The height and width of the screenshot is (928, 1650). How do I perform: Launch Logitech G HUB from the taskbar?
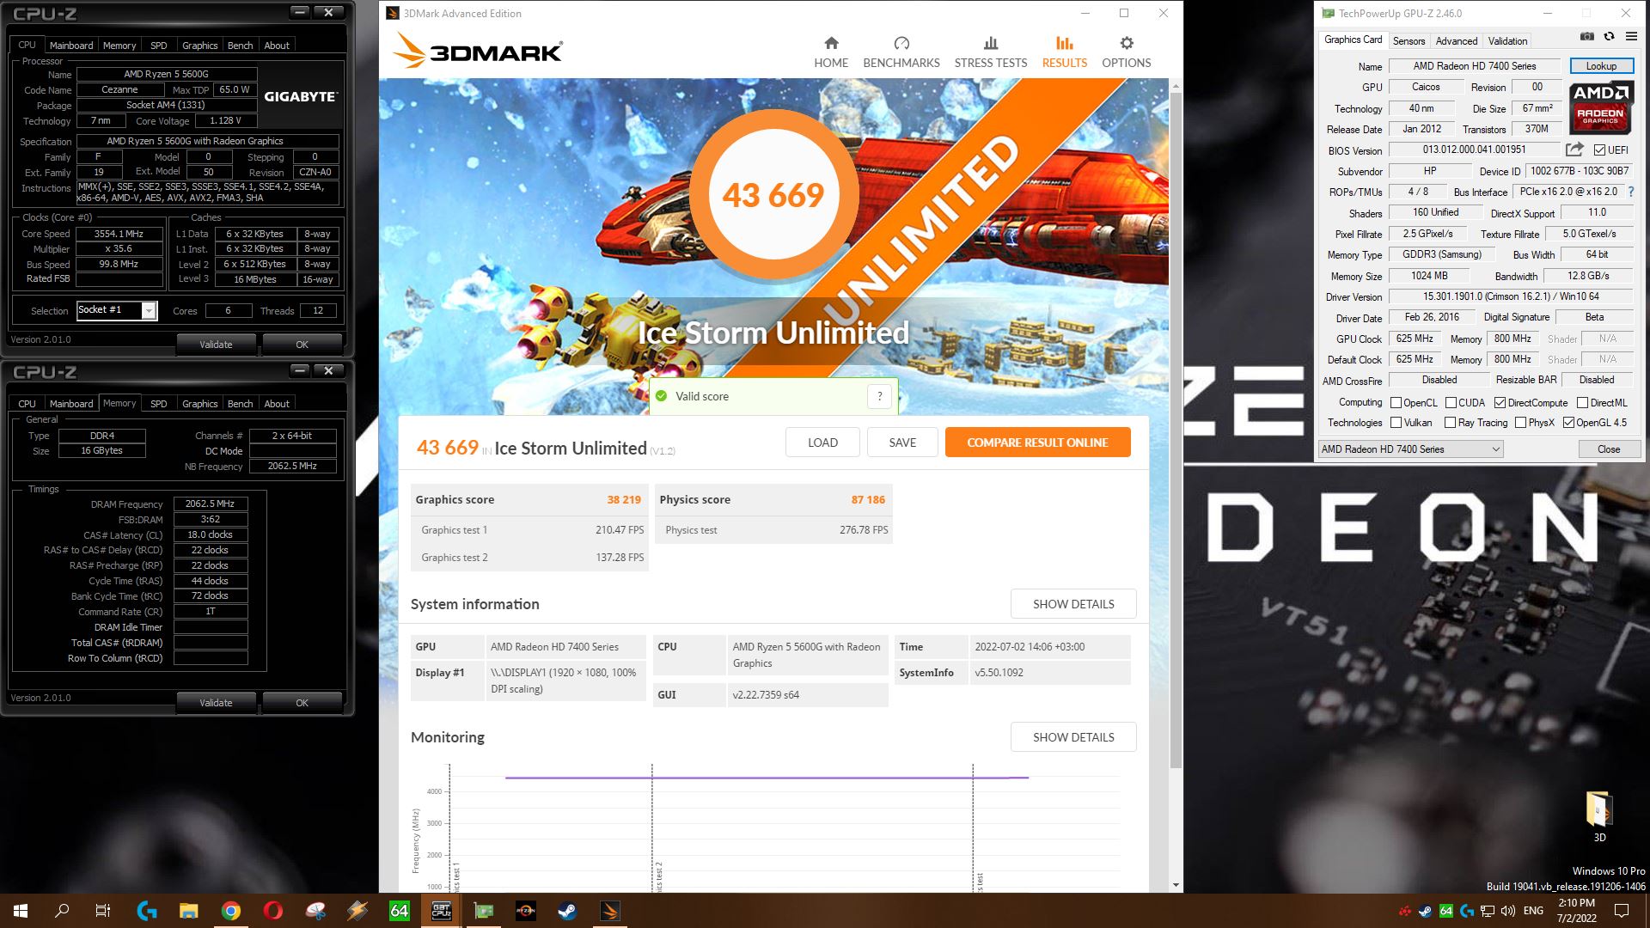[x=147, y=911]
